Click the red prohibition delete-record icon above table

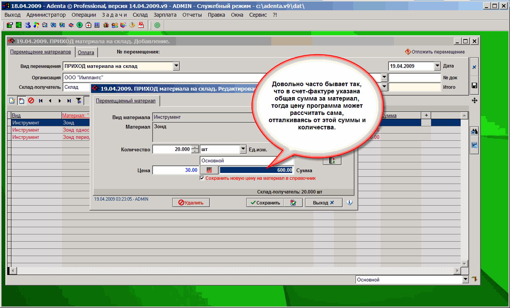click(31, 101)
